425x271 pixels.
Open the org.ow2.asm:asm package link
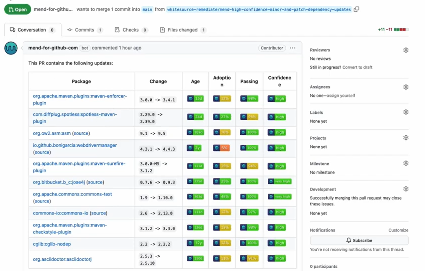point(52,133)
